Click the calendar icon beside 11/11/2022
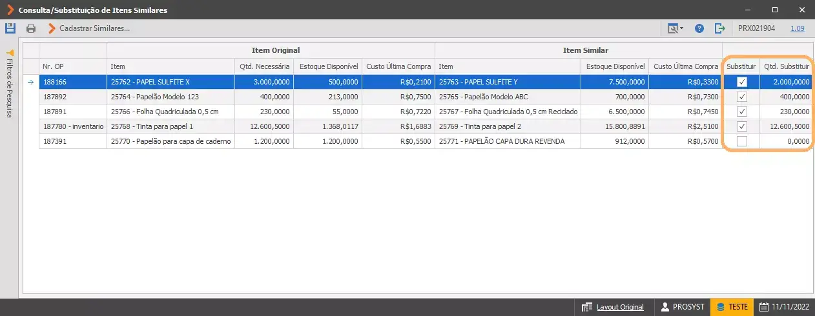The height and width of the screenshot is (316, 815). [764, 307]
